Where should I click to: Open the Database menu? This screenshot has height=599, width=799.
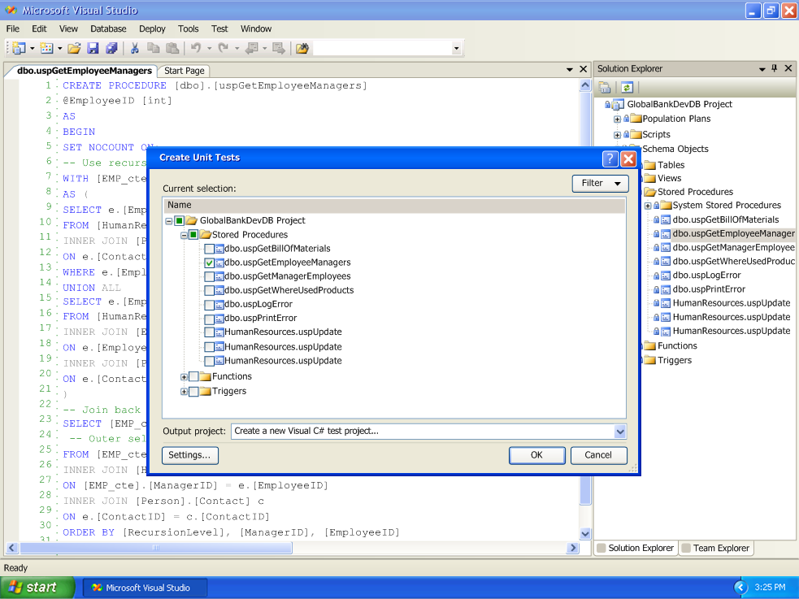(108, 29)
